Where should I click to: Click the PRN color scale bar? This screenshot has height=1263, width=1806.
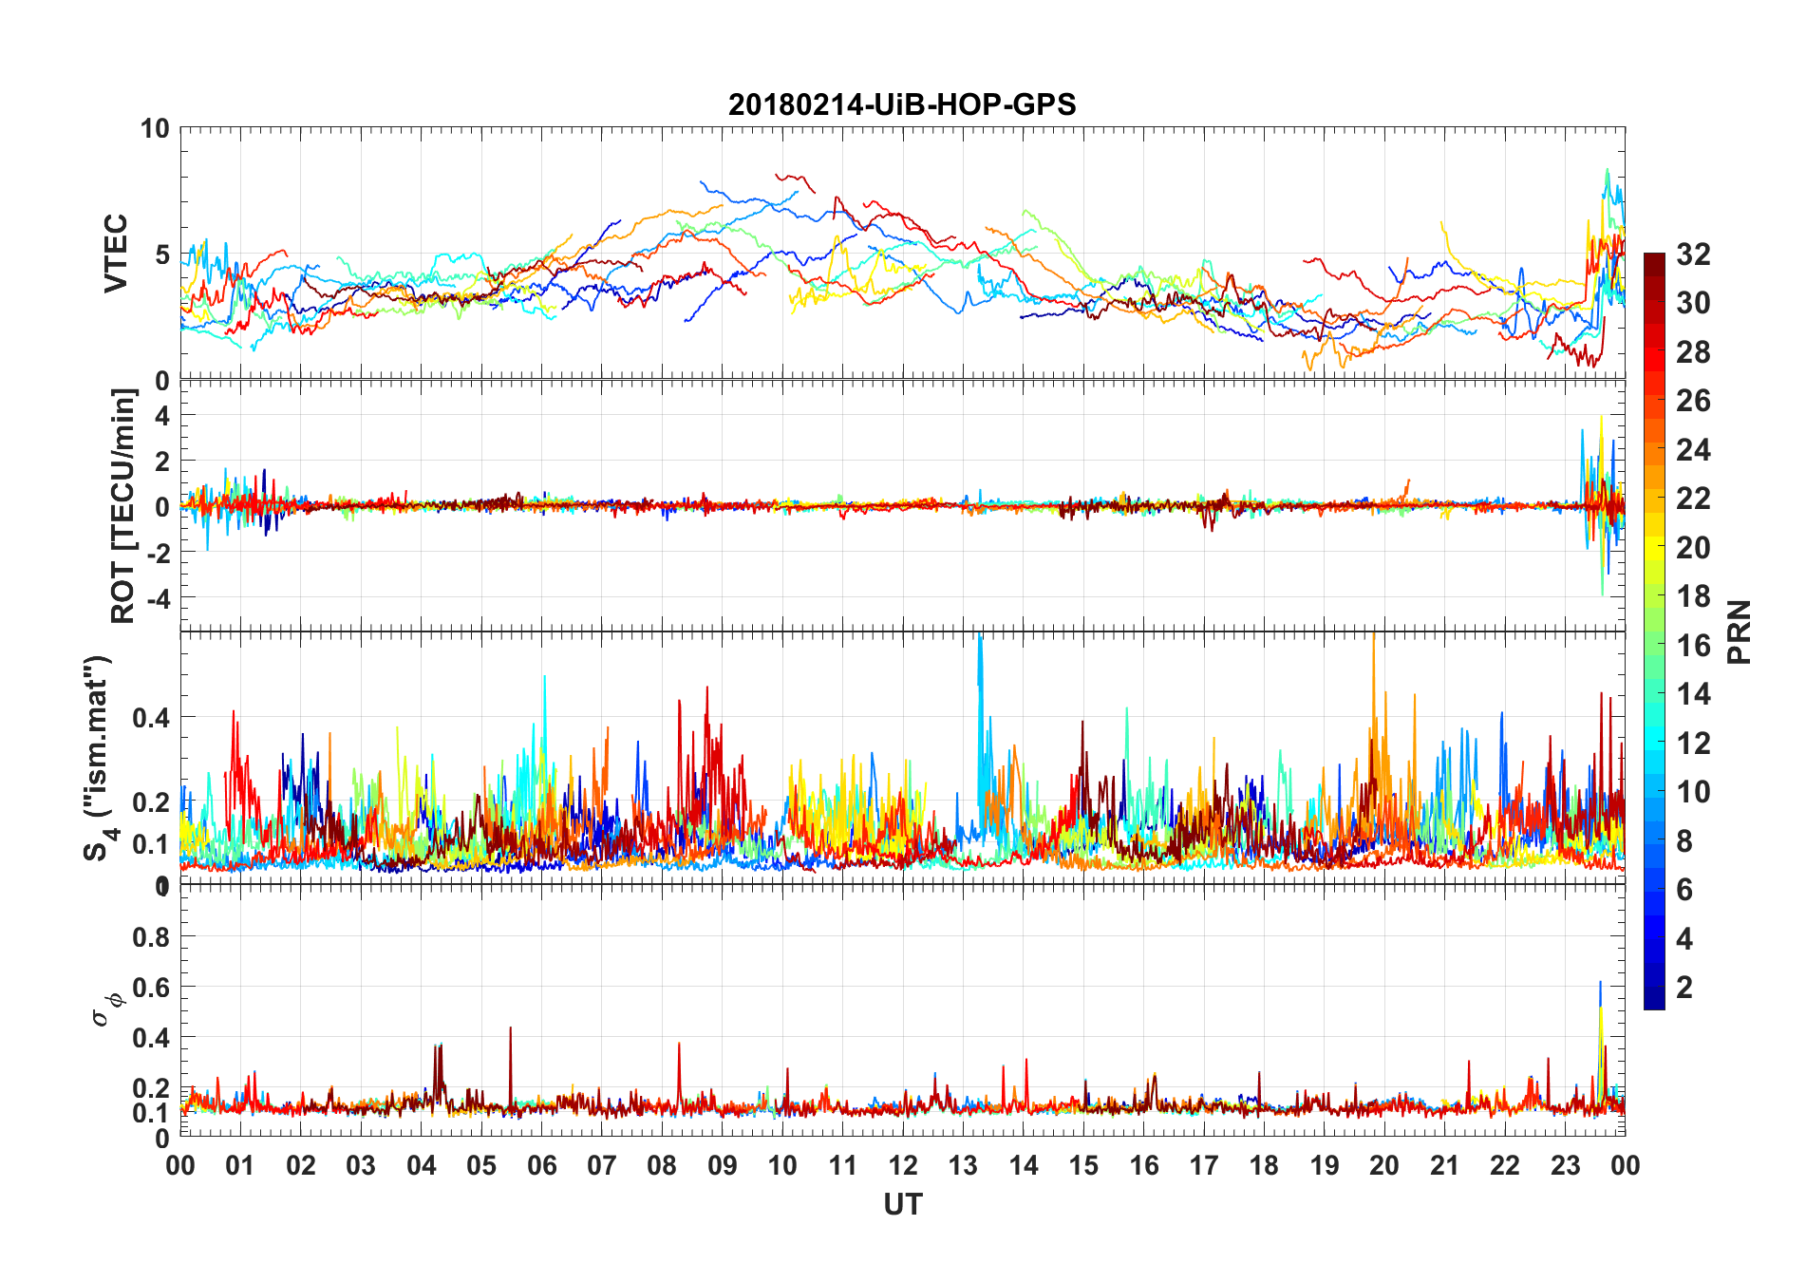point(1654,631)
